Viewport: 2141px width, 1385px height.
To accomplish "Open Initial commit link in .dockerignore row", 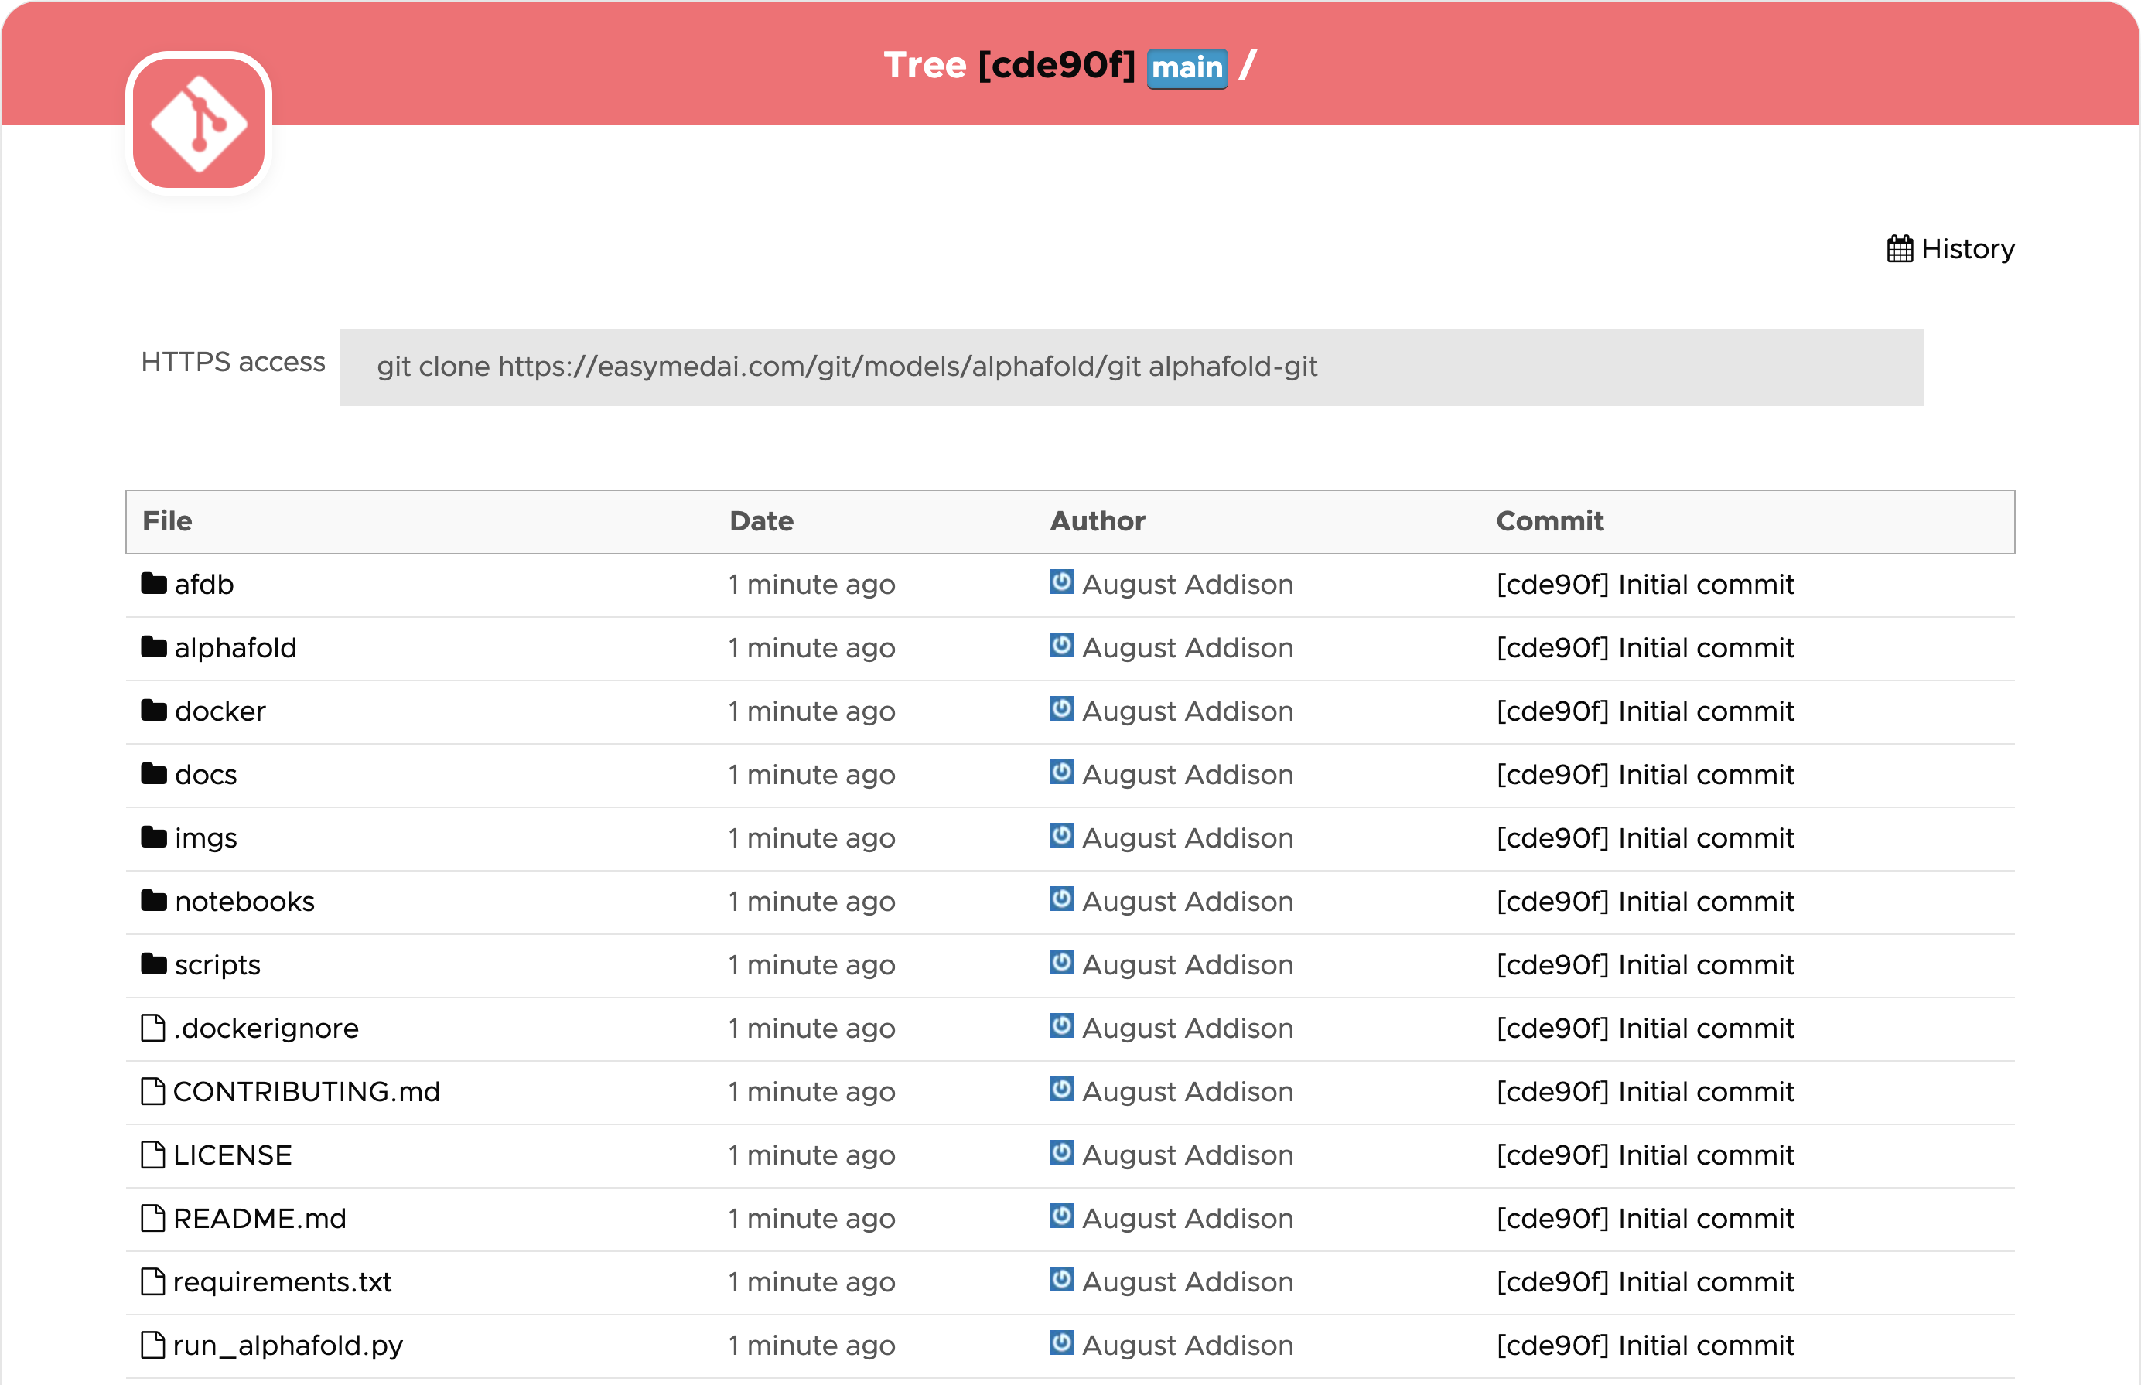I will point(1645,1028).
